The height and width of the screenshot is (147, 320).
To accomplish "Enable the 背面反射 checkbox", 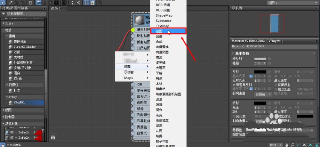I will point(275,85).
